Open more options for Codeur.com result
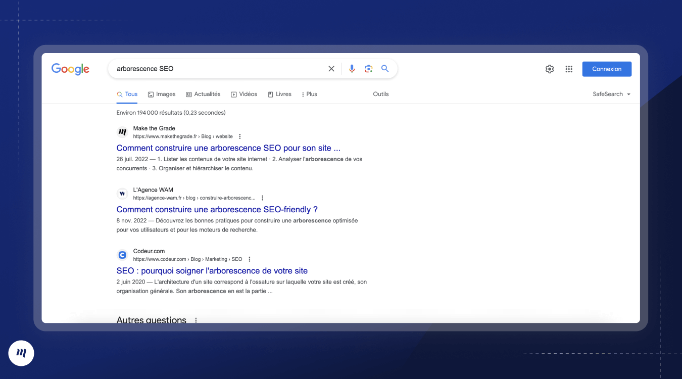682x379 pixels. coord(249,259)
